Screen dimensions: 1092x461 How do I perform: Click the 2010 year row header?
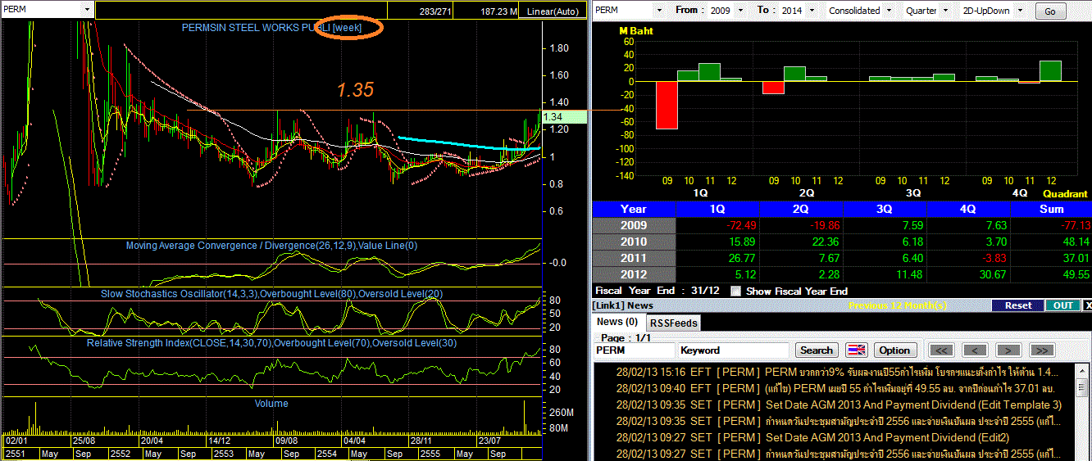(634, 242)
